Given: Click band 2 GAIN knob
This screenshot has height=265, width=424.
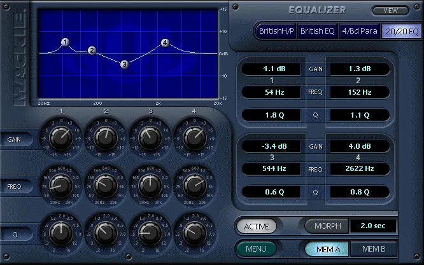Looking at the screenshot, I should [106, 138].
